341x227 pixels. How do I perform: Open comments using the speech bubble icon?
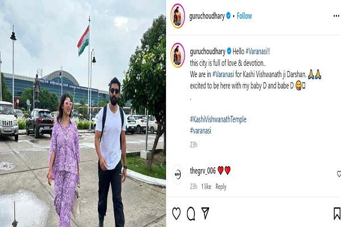coord(191,213)
